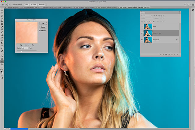Select the Path Selection tool
The height and width of the screenshot is (130, 195).
(x=2, y=56)
